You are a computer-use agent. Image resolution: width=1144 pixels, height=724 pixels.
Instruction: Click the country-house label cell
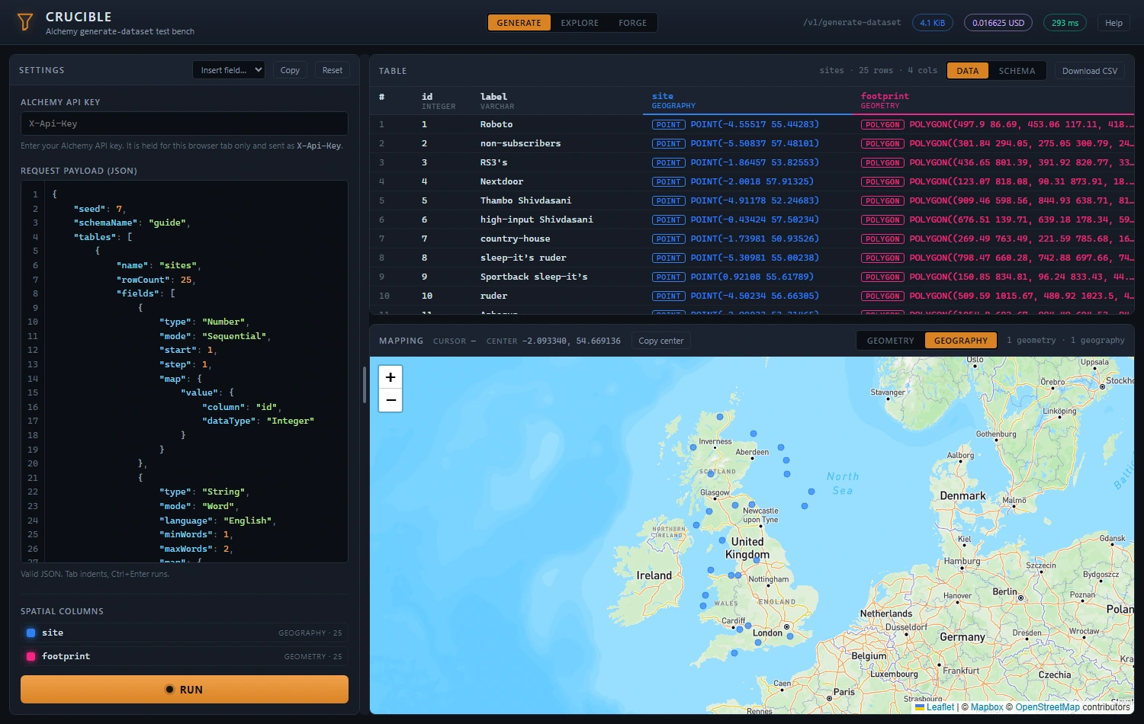[x=515, y=239]
